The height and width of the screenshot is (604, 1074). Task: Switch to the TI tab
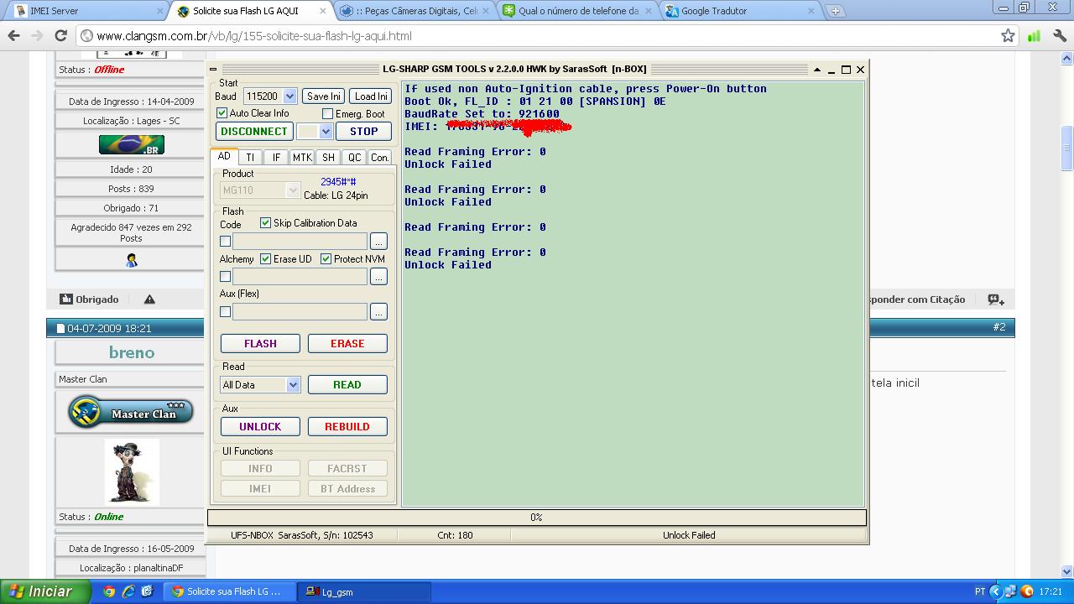coord(250,157)
